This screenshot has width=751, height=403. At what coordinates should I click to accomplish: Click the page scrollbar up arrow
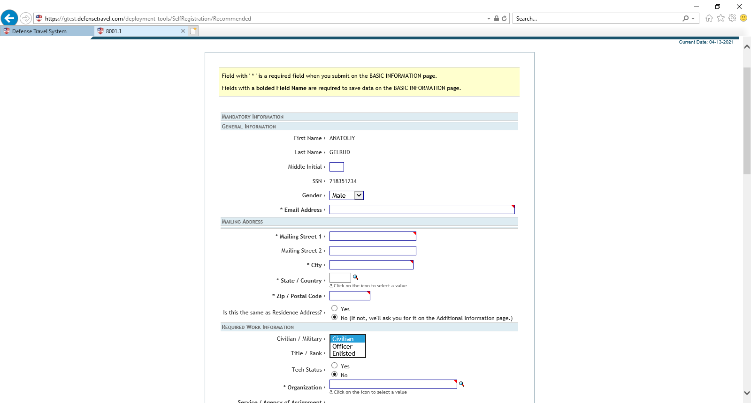747,46
